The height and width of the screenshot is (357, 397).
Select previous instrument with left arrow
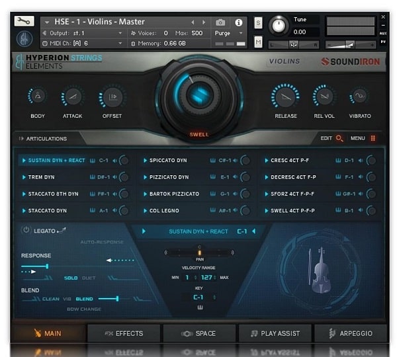pos(193,22)
